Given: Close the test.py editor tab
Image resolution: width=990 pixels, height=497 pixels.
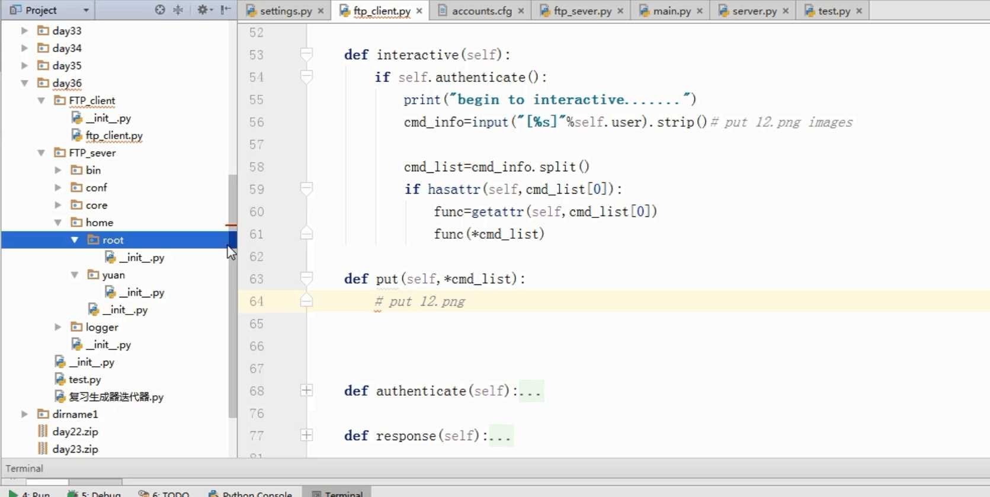Looking at the screenshot, I should [859, 11].
